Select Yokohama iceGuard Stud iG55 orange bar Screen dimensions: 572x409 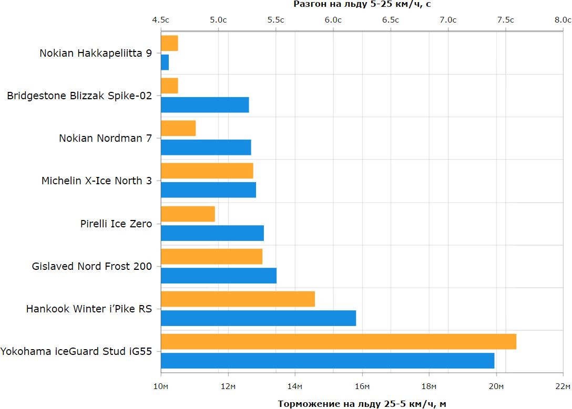tap(339, 342)
